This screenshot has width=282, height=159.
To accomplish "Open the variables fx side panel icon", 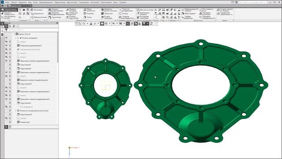I will [2, 31].
